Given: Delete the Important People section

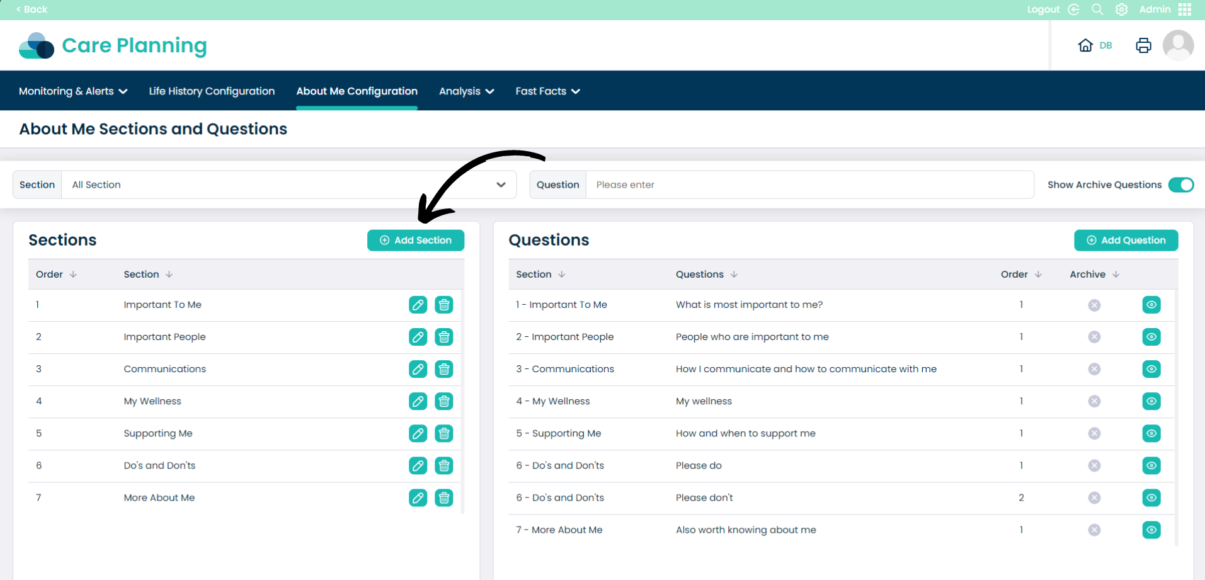Looking at the screenshot, I should point(444,337).
